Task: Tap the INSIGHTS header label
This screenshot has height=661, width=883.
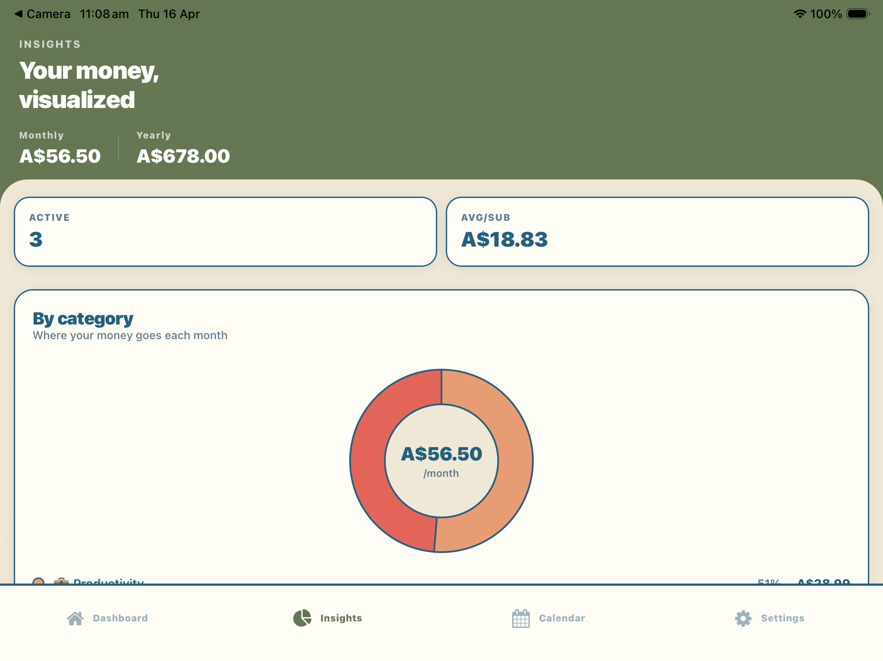Action: 50,44
